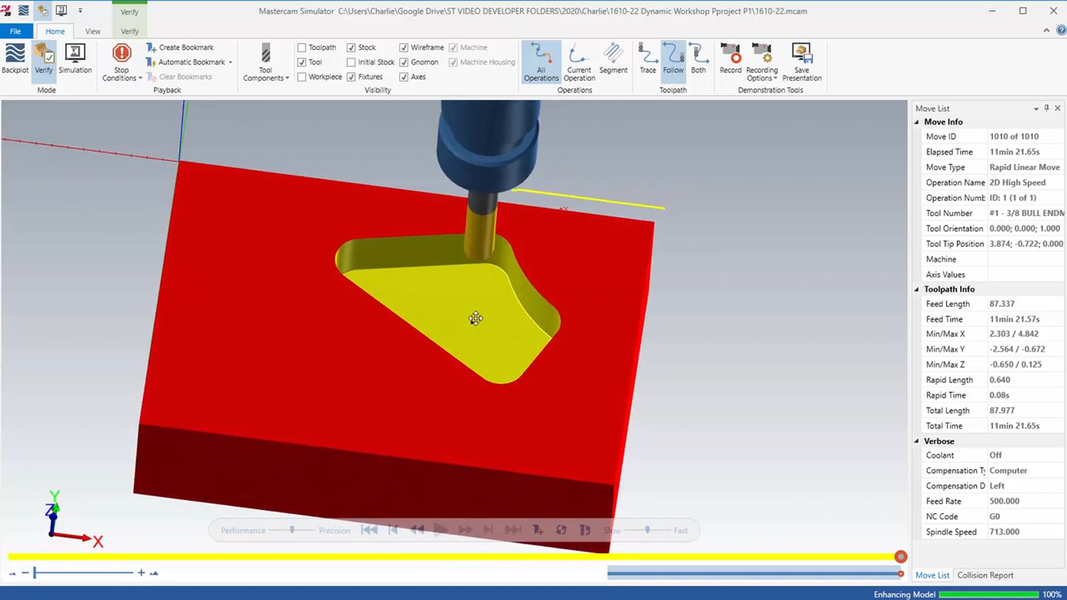1067x600 pixels.
Task: Select the Home ribbon tab
Action: point(56,31)
